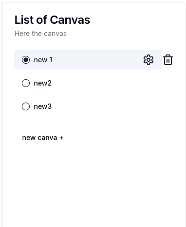Click the List of Canvas heading
The height and width of the screenshot is (227, 186).
coord(52,20)
